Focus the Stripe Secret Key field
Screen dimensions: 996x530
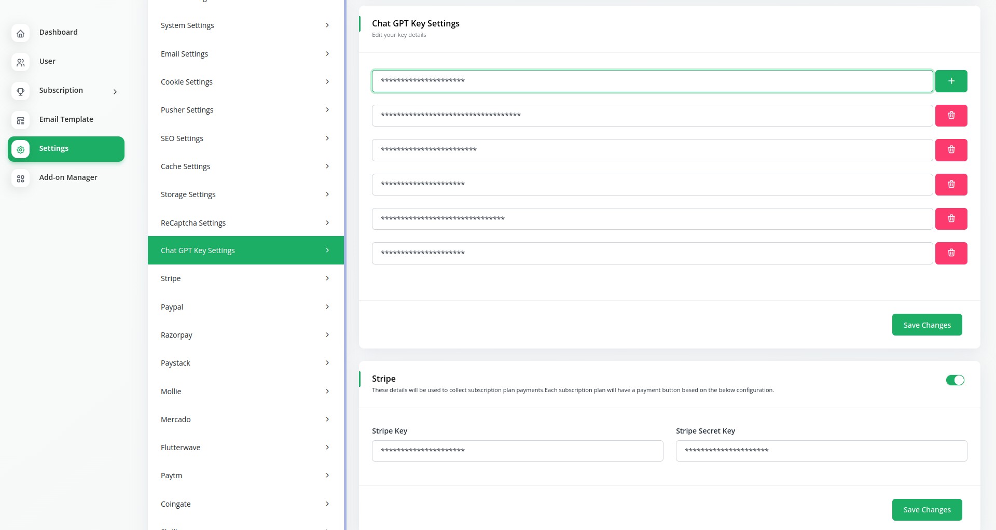pyautogui.click(x=821, y=451)
